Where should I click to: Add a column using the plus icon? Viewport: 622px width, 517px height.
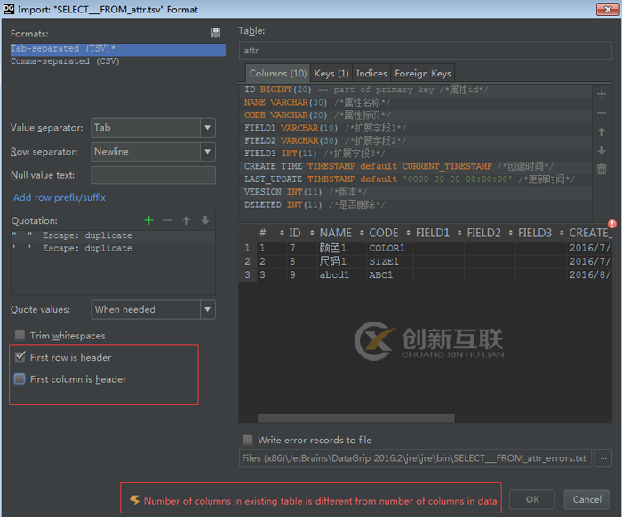602,94
